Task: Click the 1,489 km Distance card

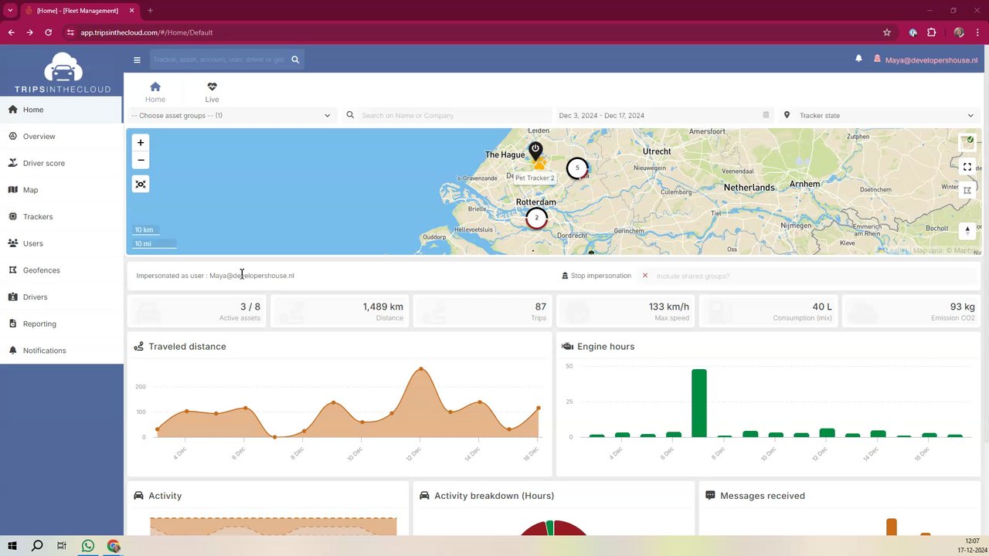Action: pos(340,311)
